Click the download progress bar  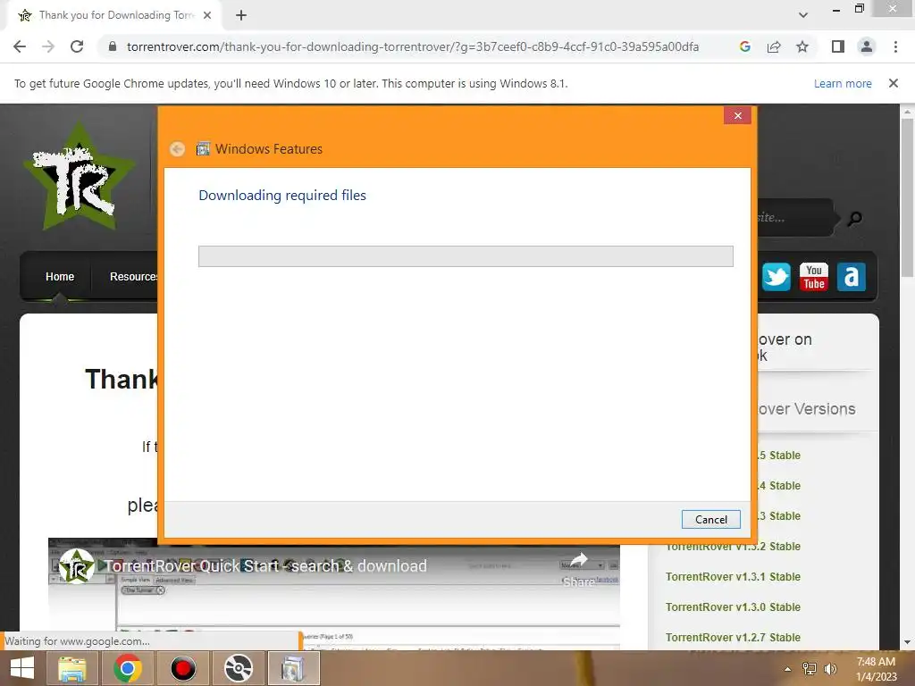466,256
